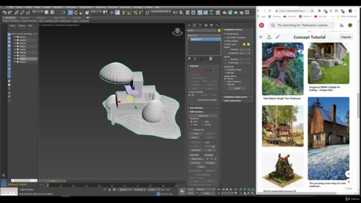Open the Animation menu
Image resolution: width=361 pixels, height=203 pixels.
[71, 7]
